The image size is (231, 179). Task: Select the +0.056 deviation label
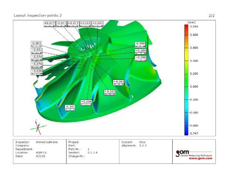(86, 101)
